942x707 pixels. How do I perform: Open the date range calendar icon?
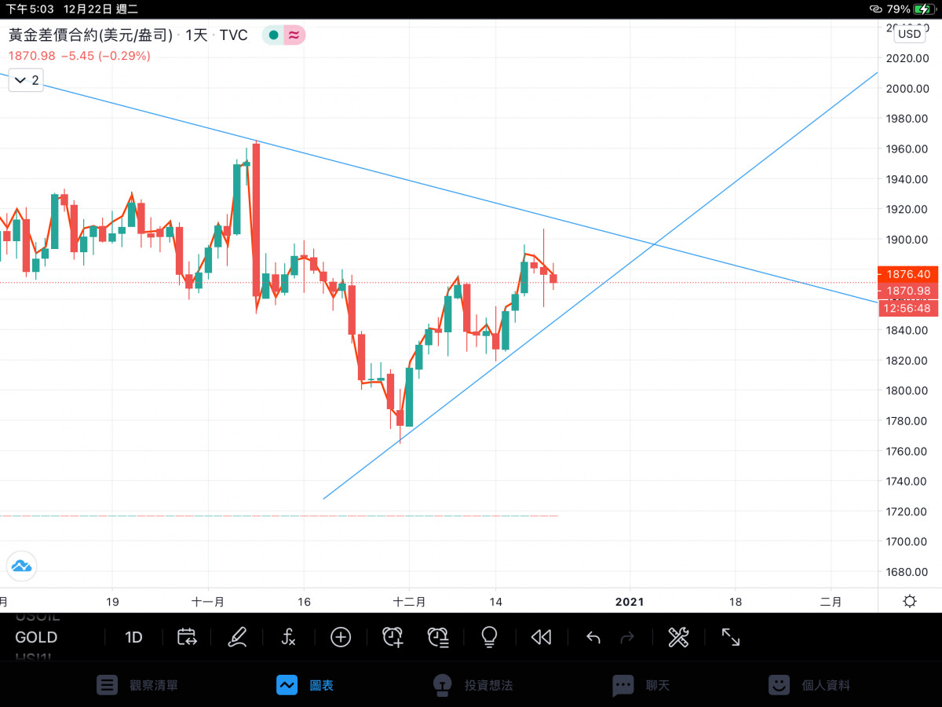187,637
